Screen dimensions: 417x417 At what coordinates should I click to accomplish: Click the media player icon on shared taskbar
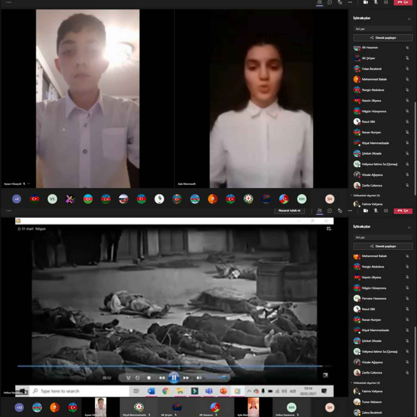pos(237,391)
